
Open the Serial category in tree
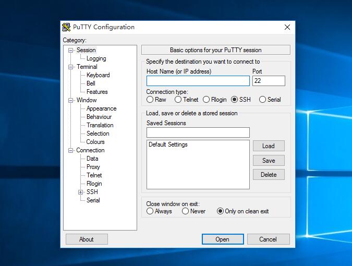click(93, 200)
